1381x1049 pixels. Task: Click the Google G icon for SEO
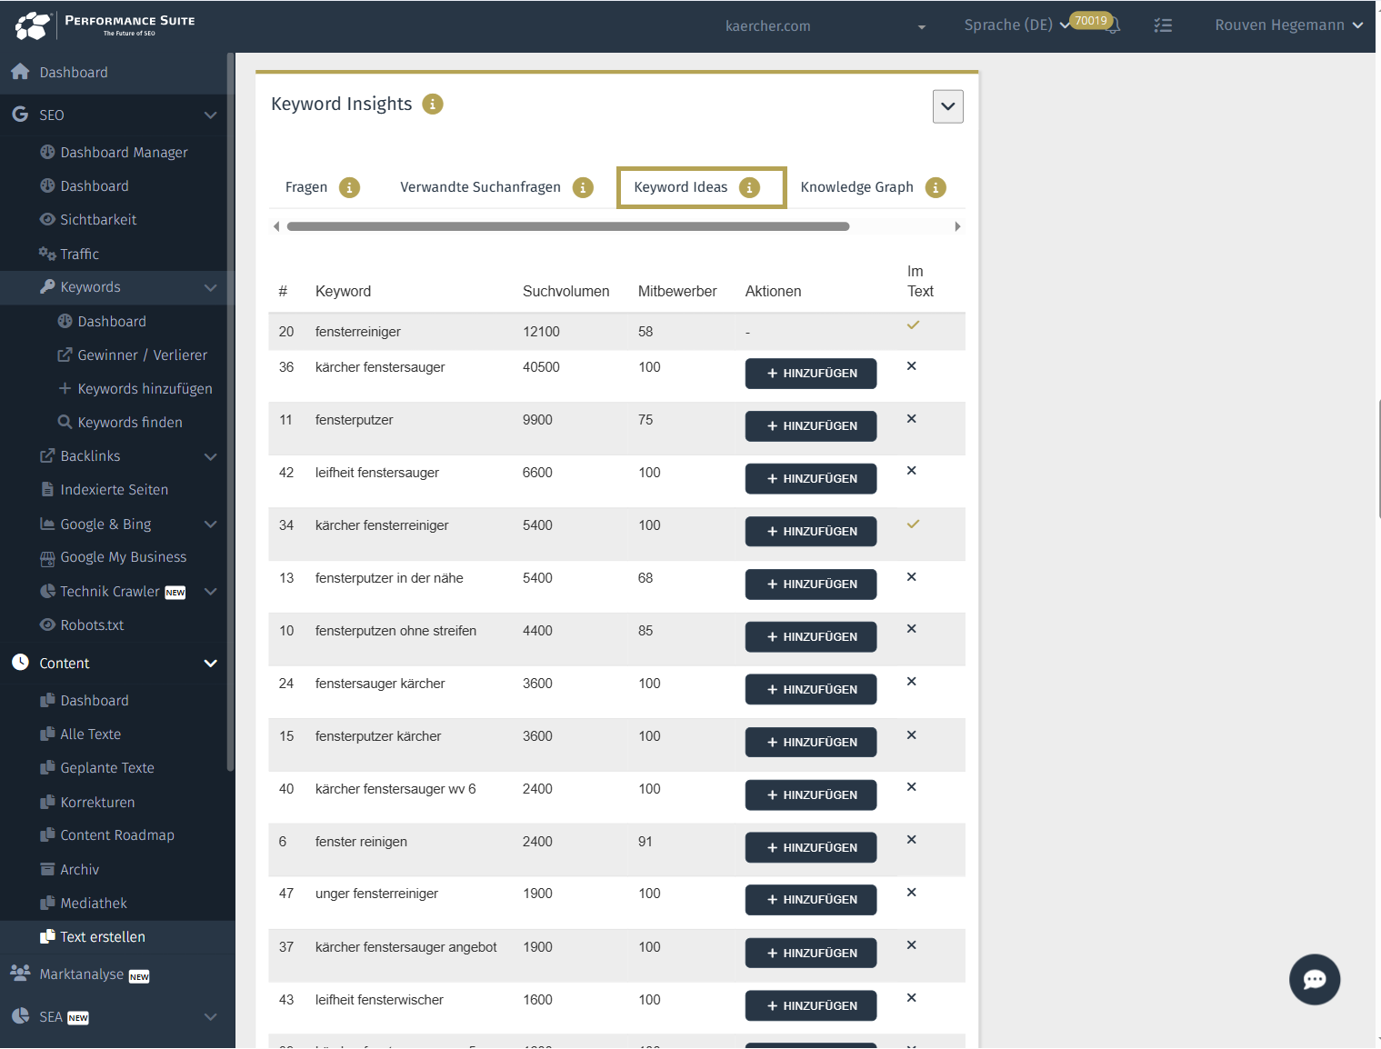pyautogui.click(x=20, y=115)
